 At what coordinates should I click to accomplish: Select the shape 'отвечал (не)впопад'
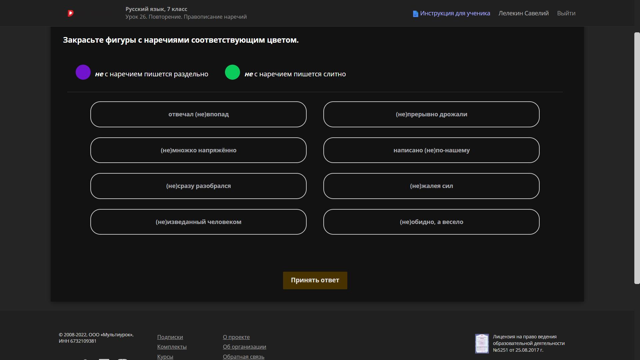coord(198,114)
